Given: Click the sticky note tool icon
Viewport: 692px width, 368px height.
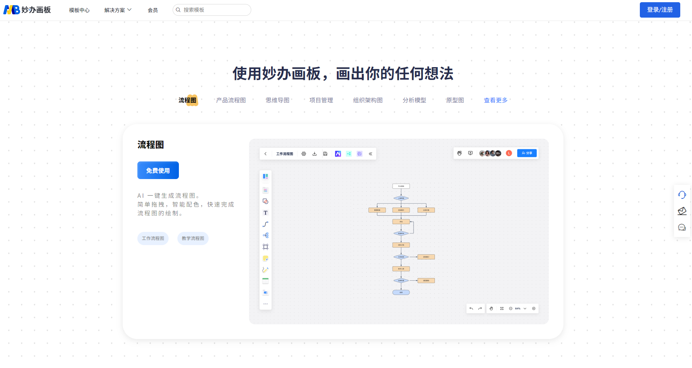Looking at the screenshot, I should point(265,258).
